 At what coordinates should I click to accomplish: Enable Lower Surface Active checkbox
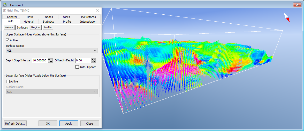8,81
